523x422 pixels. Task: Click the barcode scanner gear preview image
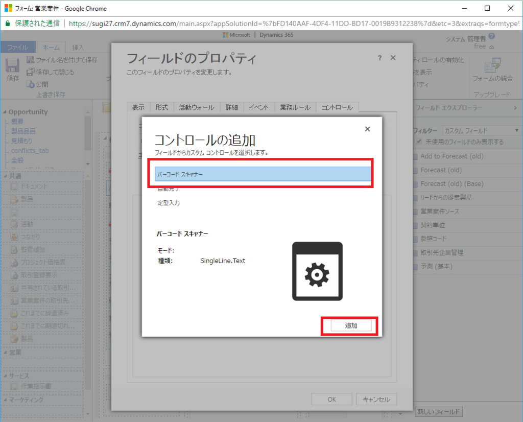click(x=317, y=271)
